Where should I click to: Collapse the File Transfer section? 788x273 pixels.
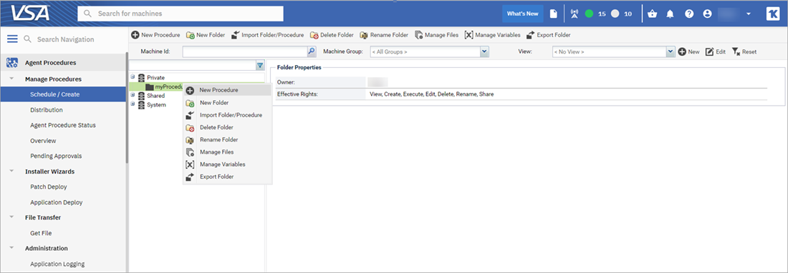[x=11, y=217]
